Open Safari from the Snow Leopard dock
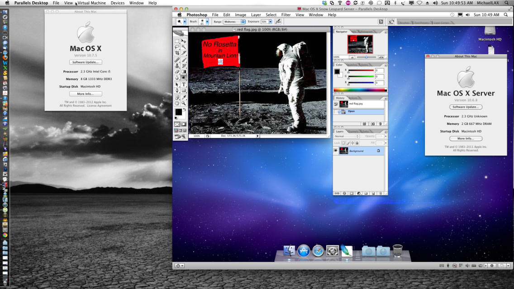 (318, 251)
